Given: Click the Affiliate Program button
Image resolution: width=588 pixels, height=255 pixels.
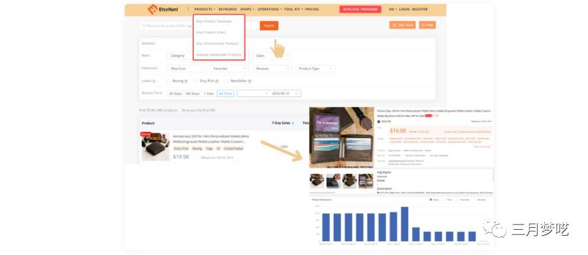Looking at the screenshot, I should (360, 9).
